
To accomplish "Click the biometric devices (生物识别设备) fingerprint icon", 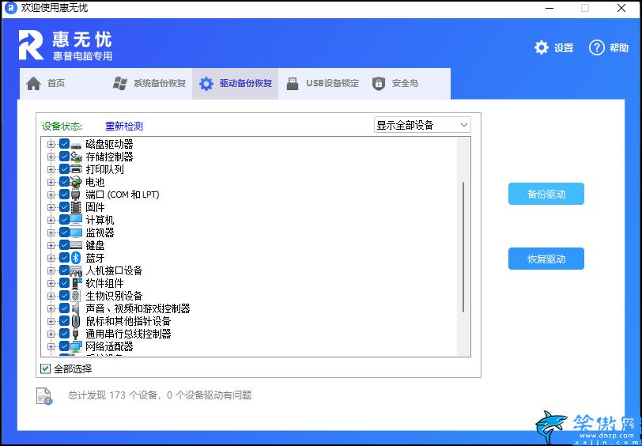I will pos(76,296).
